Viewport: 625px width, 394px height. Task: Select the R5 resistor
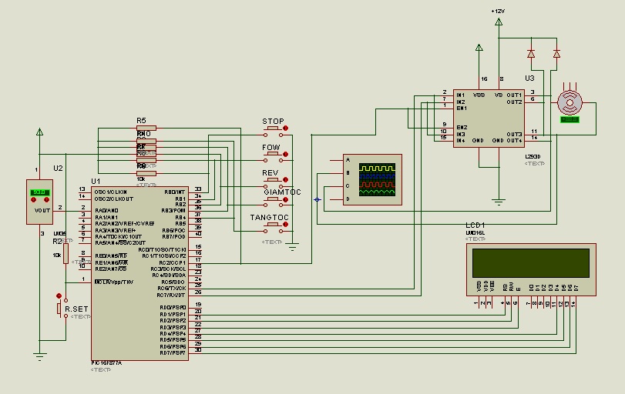(x=146, y=129)
